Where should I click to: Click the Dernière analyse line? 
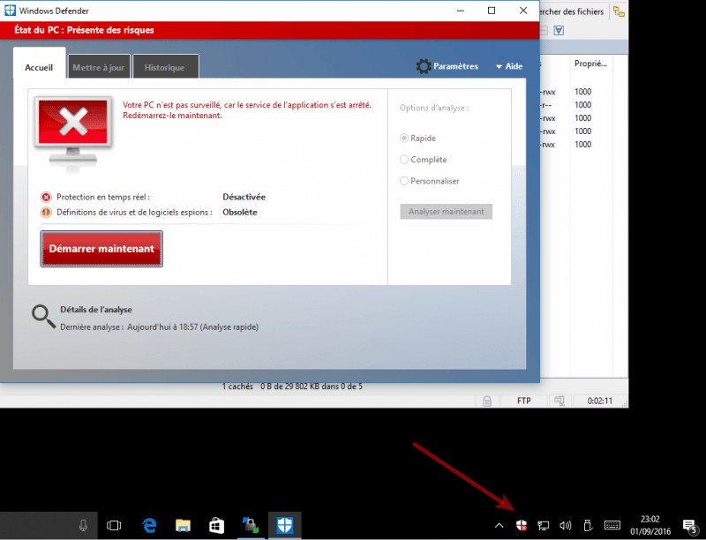click(x=160, y=327)
